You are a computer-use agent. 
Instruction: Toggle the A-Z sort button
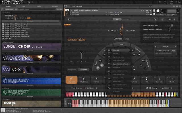click(x=16, y=9)
